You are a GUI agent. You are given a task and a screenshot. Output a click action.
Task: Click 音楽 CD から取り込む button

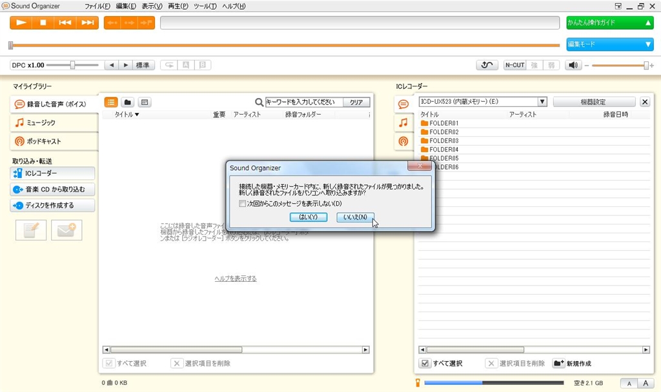52,190
